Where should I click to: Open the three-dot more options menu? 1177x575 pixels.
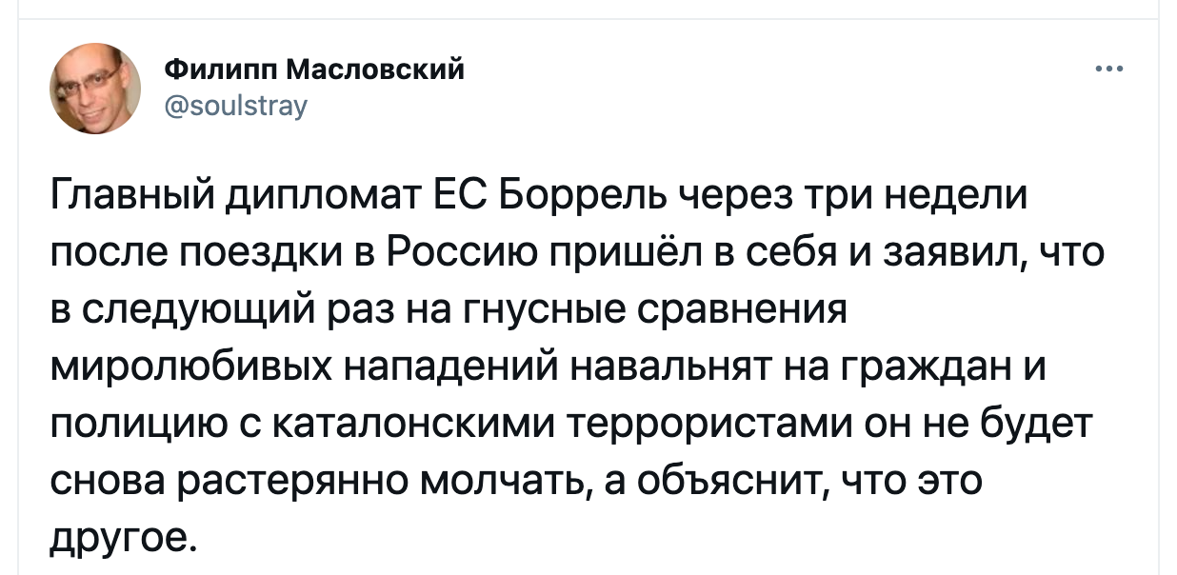click(x=1110, y=69)
